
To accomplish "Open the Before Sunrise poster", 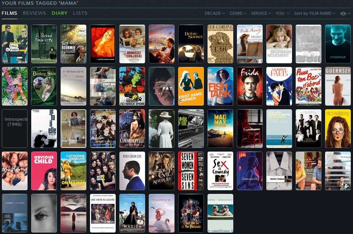I will click(x=162, y=44).
